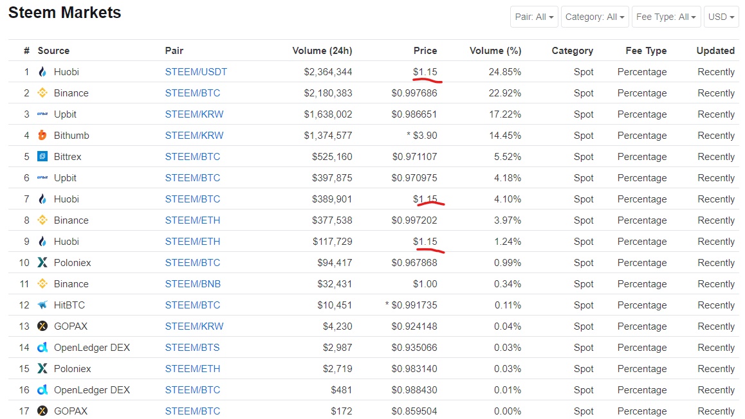Open the STEEM/BNB pair link
This screenshot has height=419, width=745.
[193, 284]
